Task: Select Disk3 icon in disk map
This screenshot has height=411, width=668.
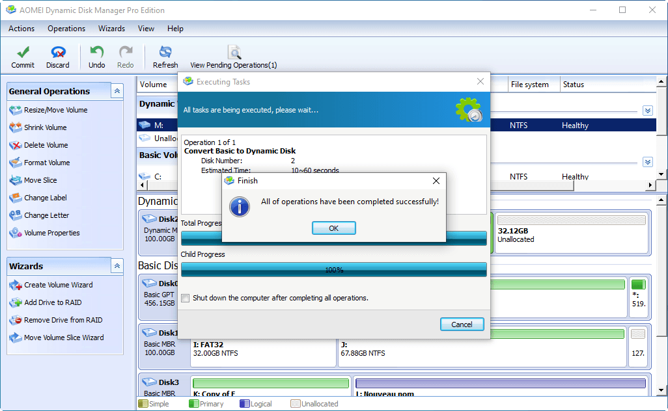Action: [x=150, y=382]
